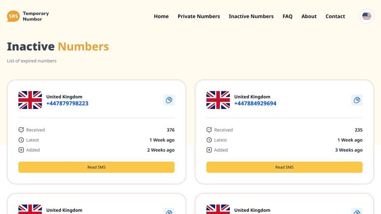Click the copy icon on the bottom-right card
381x214 pixels.
tap(357, 212)
